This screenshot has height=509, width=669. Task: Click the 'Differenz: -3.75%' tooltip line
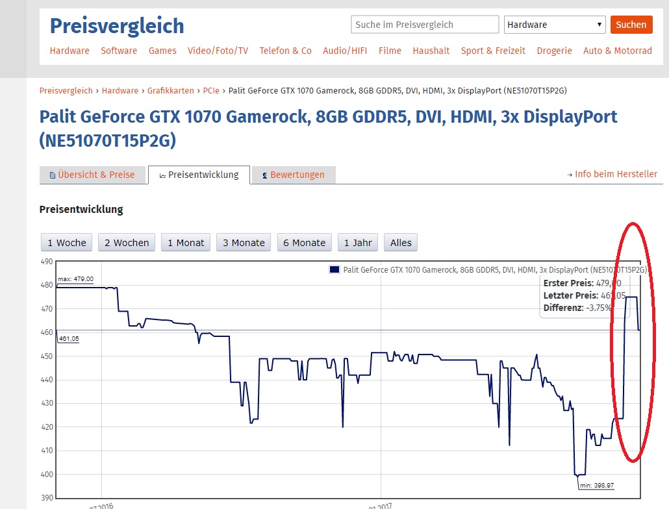[x=577, y=308]
